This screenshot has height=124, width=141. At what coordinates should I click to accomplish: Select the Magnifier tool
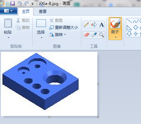(x=101, y=35)
